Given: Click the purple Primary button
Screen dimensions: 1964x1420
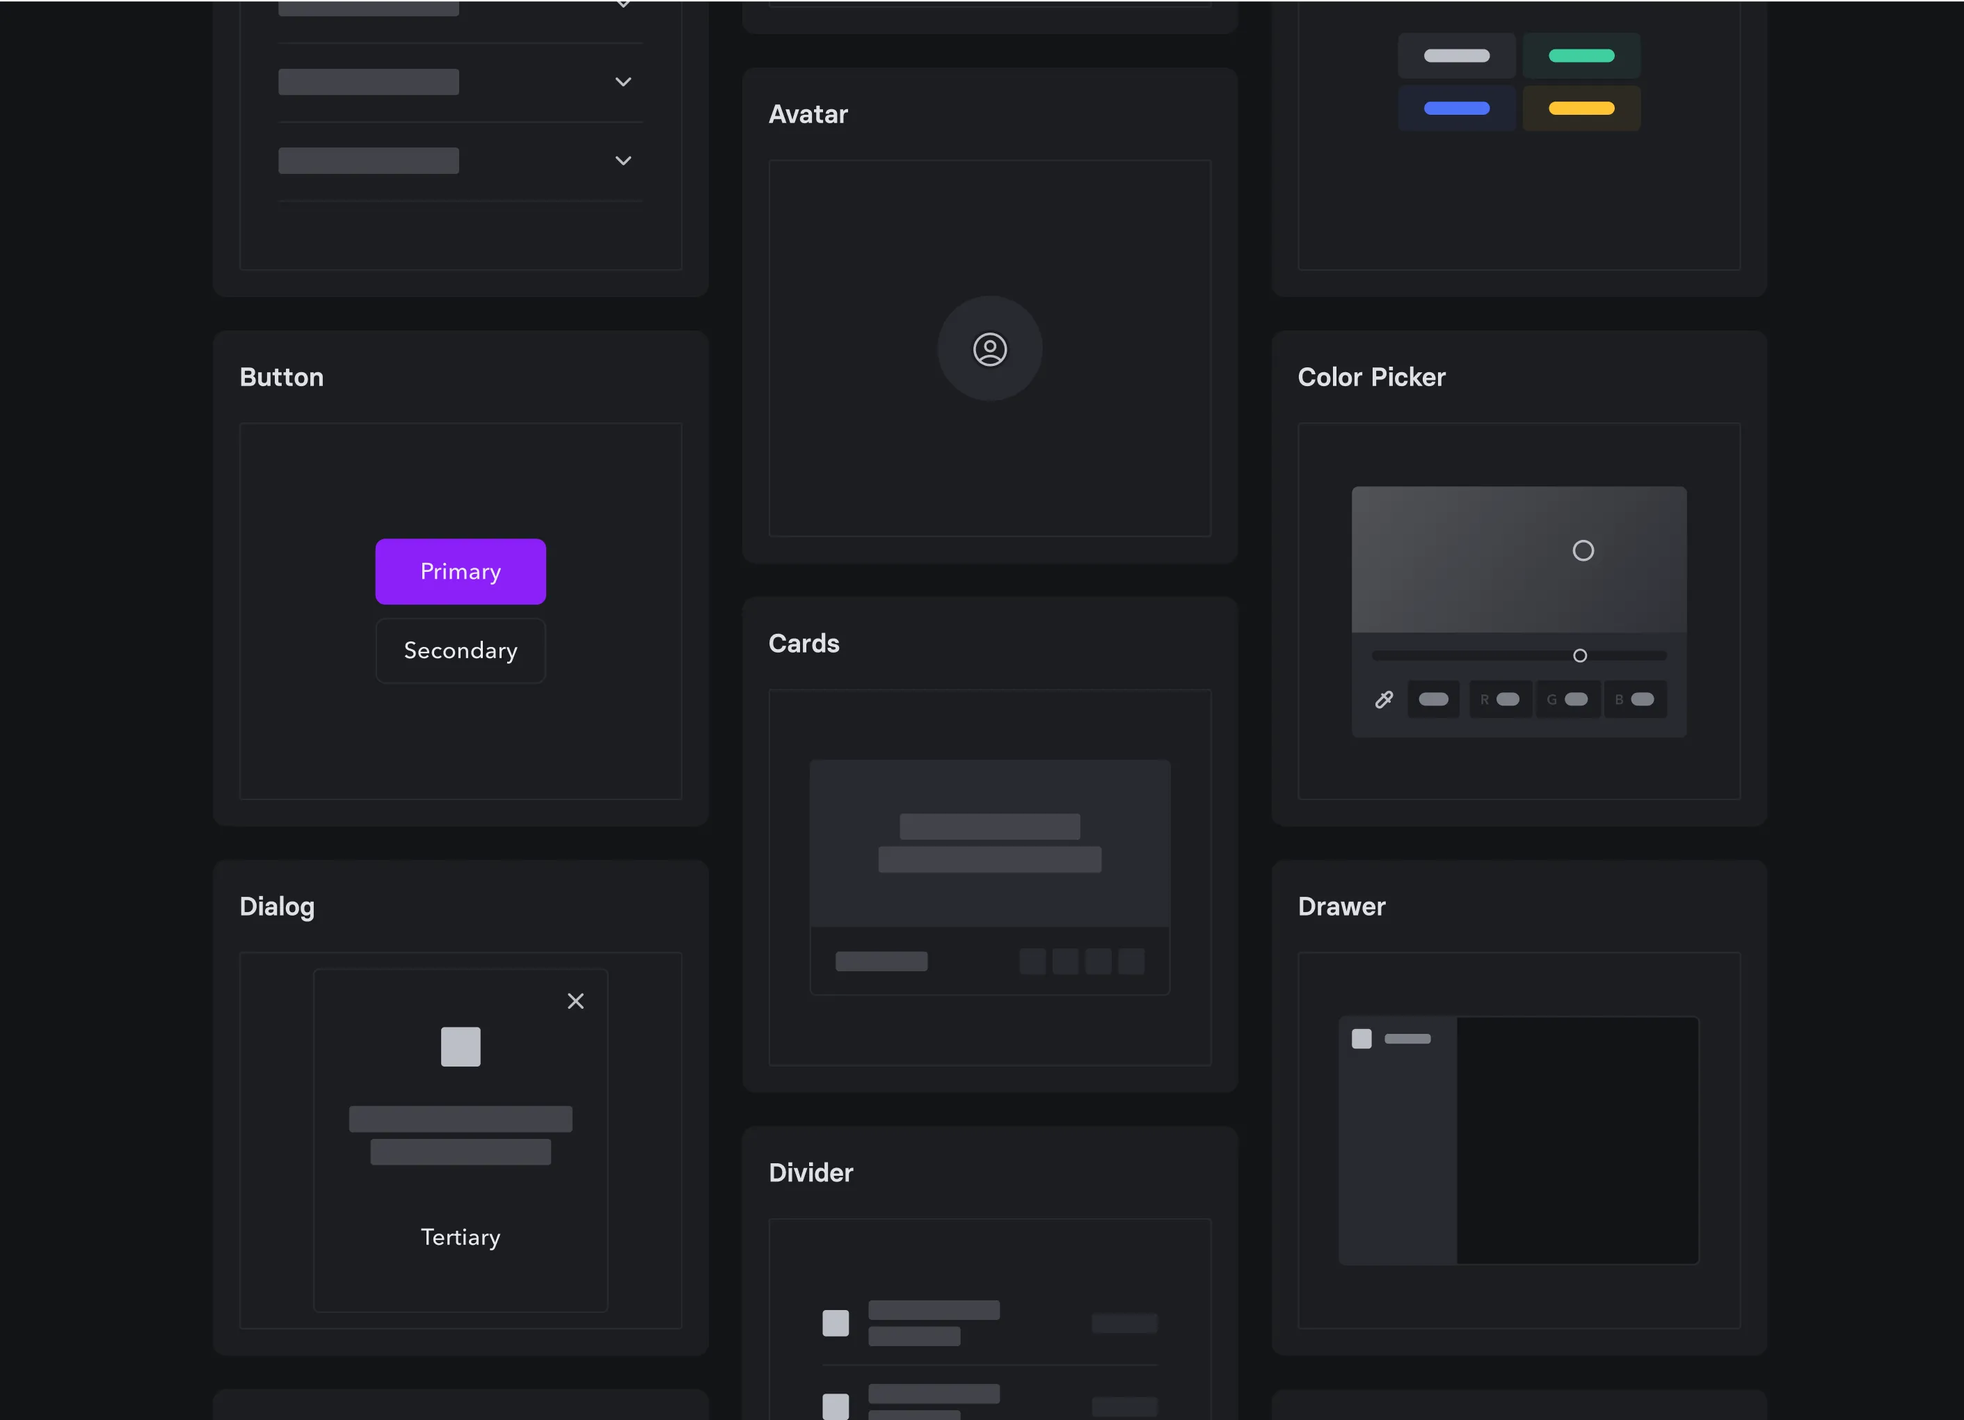Looking at the screenshot, I should coord(461,571).
